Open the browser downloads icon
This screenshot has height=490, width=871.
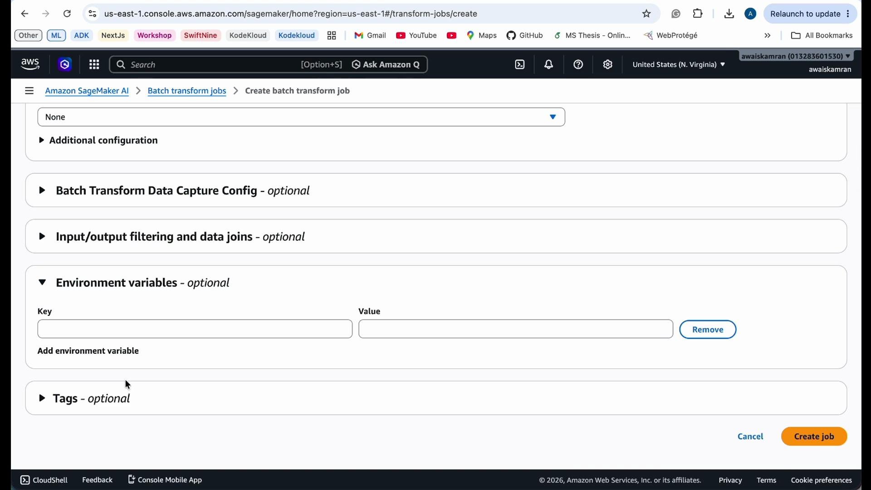(729, 14)
